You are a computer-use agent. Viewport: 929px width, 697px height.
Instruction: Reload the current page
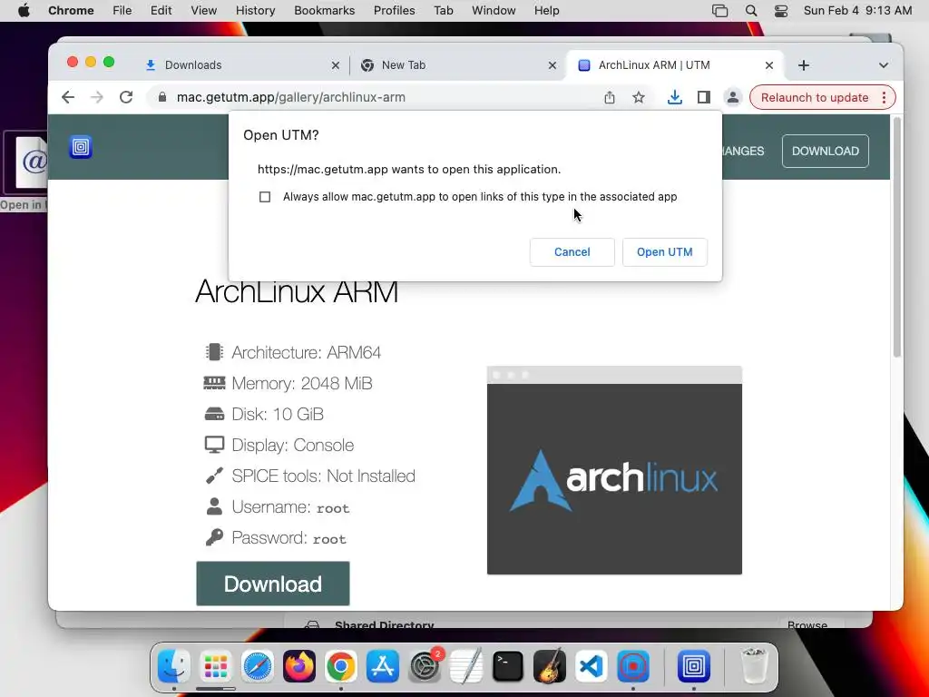click(x=125, y=97)
